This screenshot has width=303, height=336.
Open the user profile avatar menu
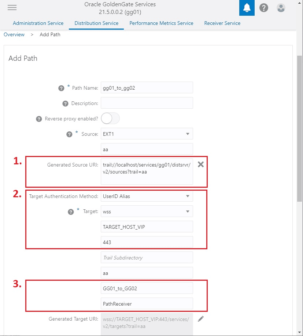281,7
